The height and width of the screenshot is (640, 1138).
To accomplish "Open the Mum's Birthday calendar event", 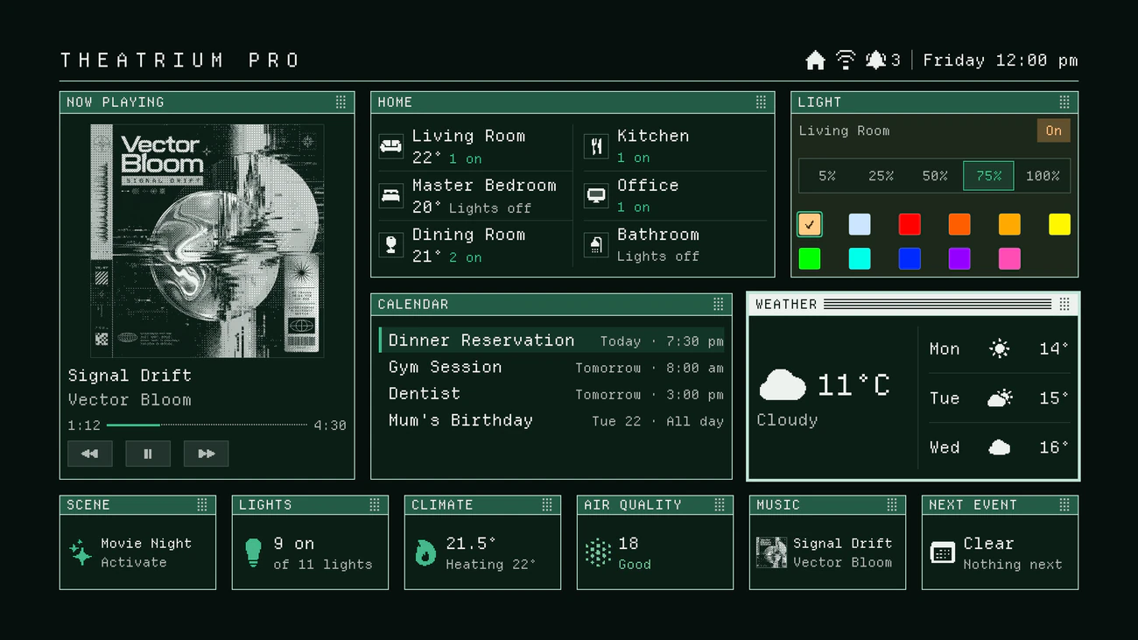I will coord(551,421).
